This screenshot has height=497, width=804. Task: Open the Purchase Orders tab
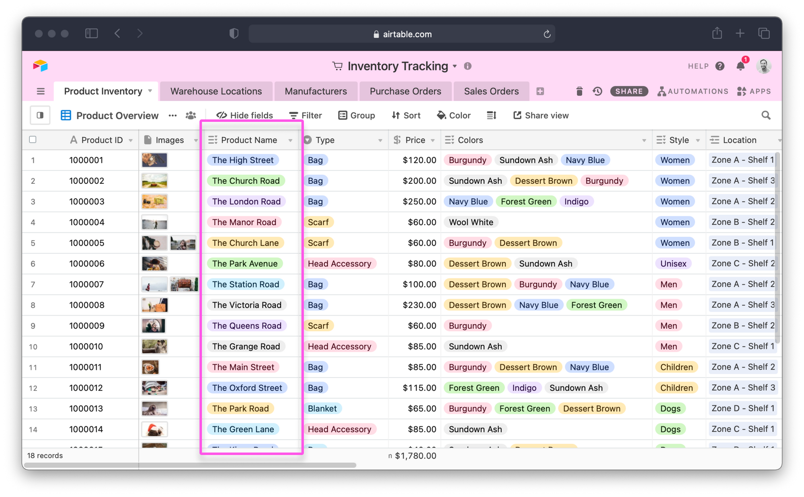[x=405, y=91]
